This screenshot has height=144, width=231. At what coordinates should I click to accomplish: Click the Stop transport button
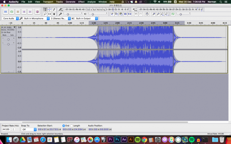pos(18,12)
